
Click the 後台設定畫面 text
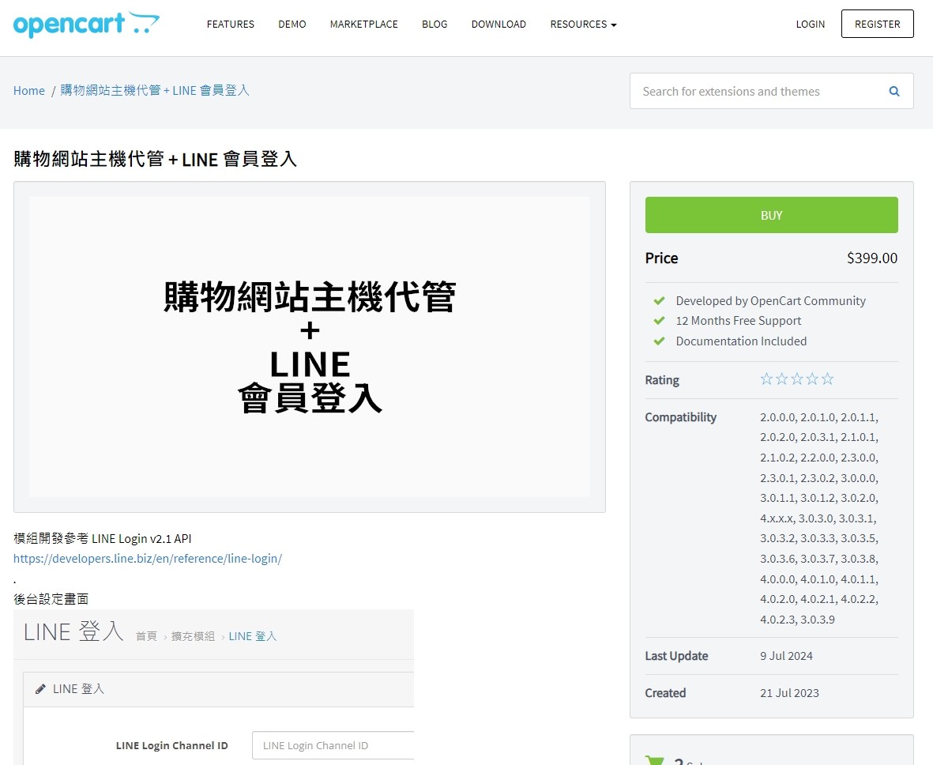(x=51, y=599)
